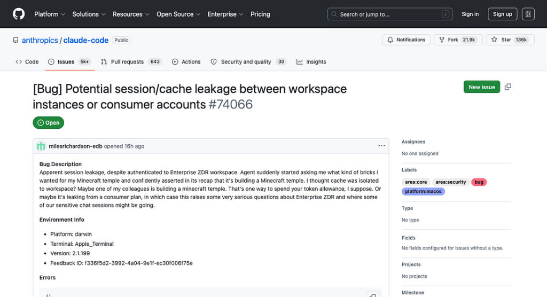Click the Fields sidebar heading
Image resolution: width=547 pixels, height=297 pixels.
[408, 238]
